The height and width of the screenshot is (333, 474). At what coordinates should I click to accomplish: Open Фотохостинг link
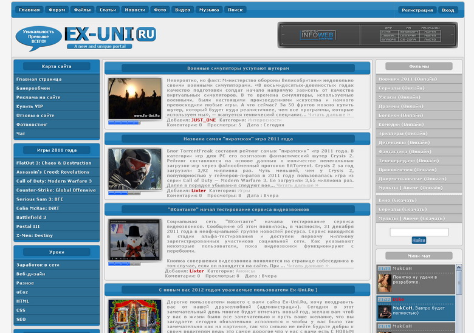tap(57, 125)
